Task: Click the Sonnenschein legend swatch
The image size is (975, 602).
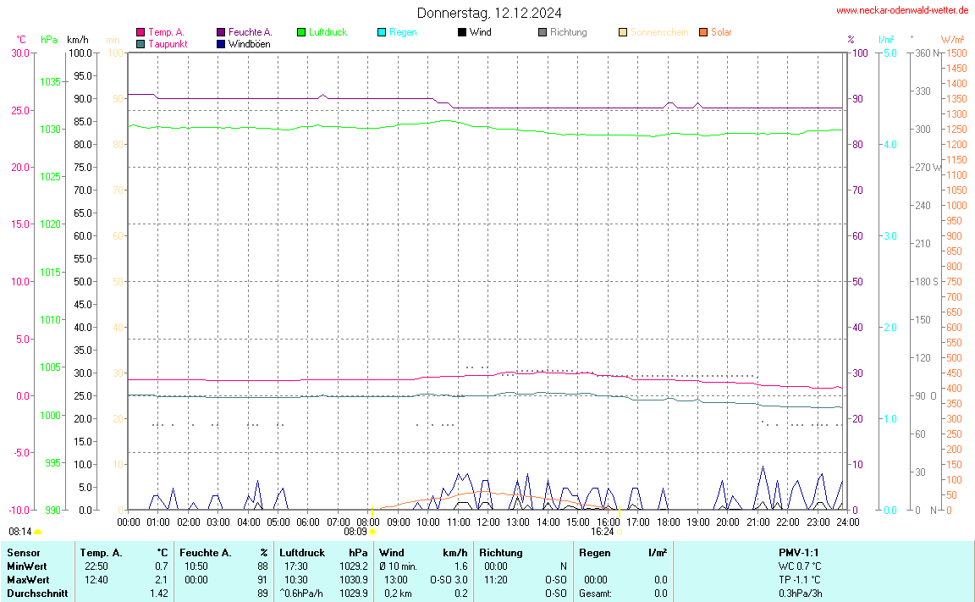Action: [x=623, y=32]
